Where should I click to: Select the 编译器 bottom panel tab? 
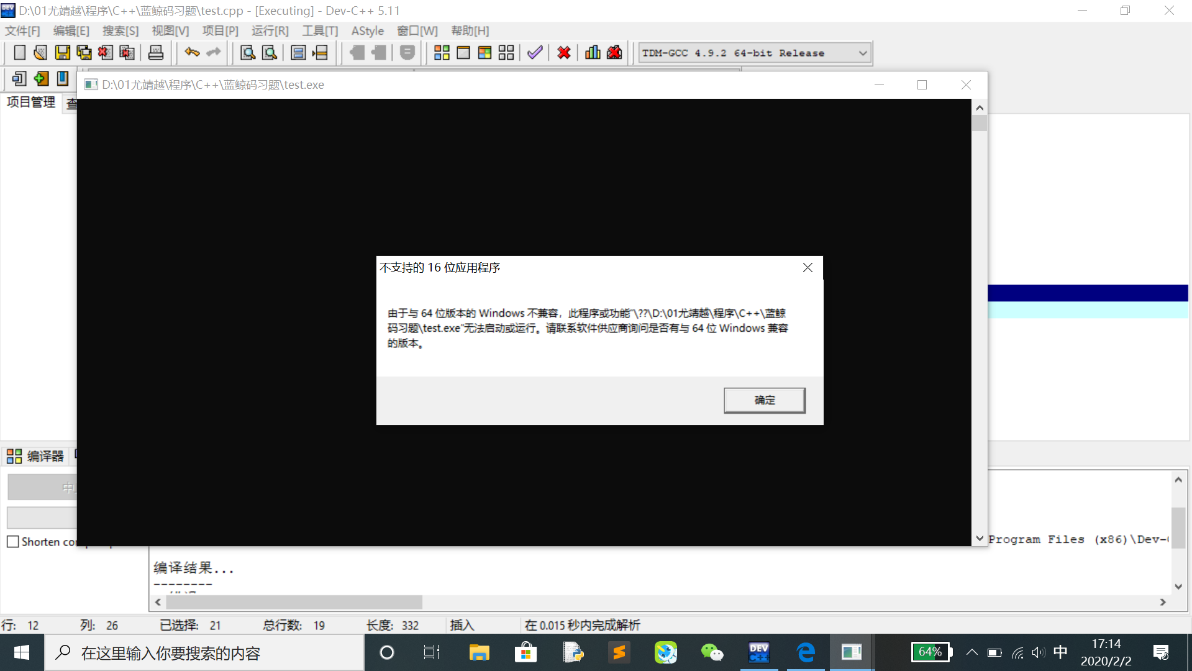tap(36, 456)
